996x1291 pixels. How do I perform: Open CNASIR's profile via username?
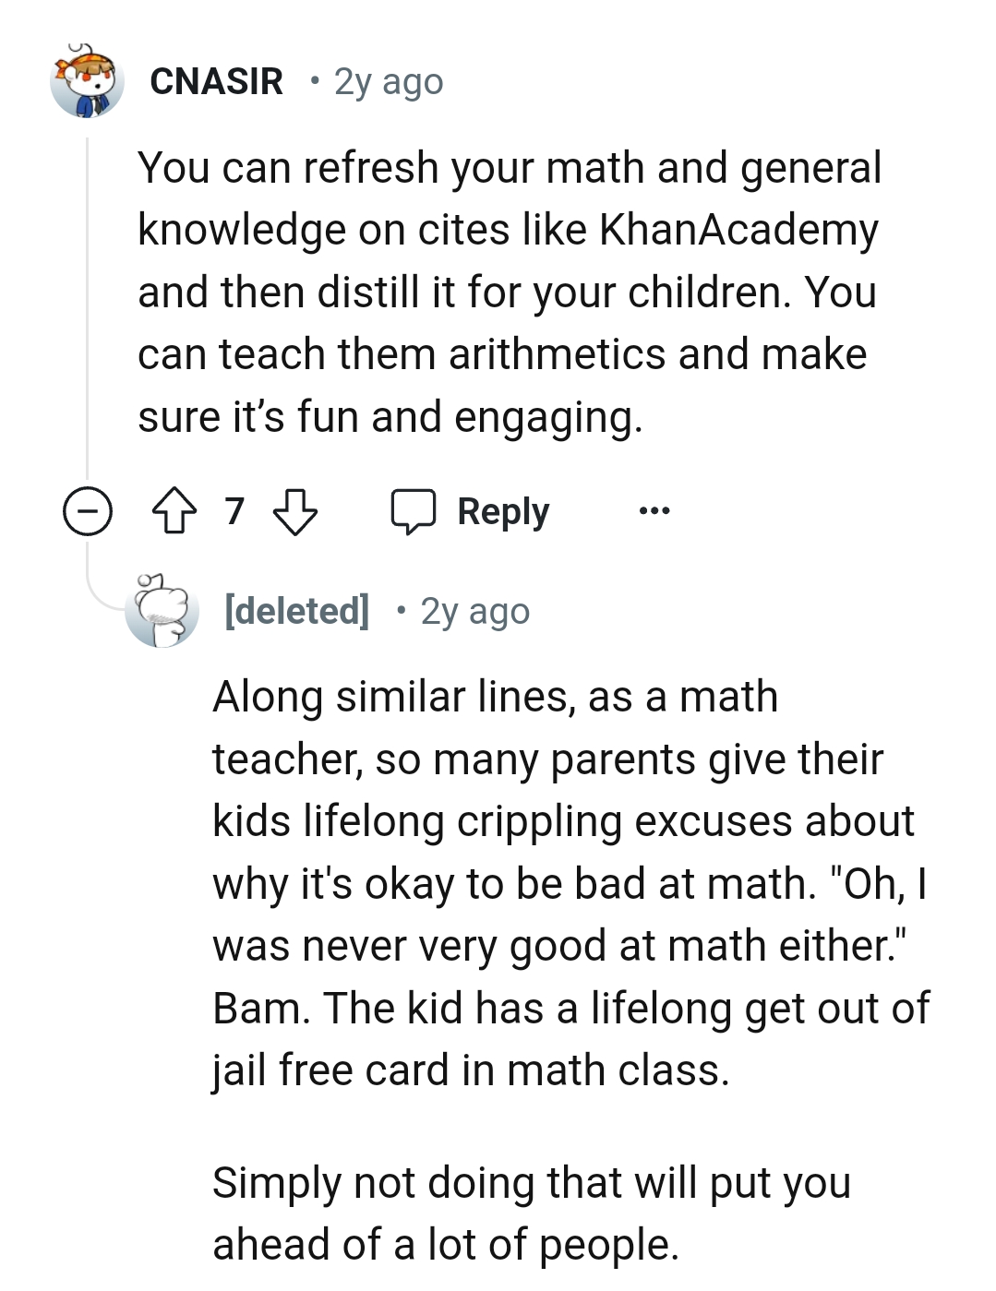[x=216, y=81]
